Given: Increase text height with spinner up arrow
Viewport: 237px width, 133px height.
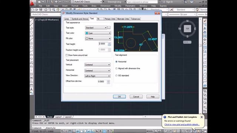Looking at the screenshot, I should [109, 43].
